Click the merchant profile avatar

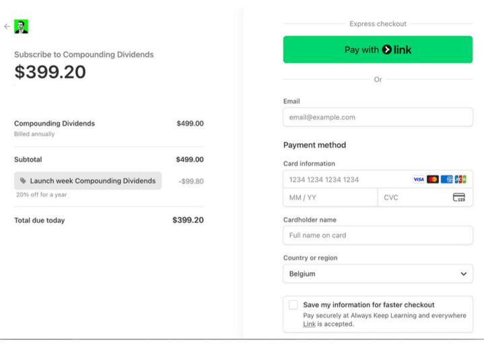[21, 26]
